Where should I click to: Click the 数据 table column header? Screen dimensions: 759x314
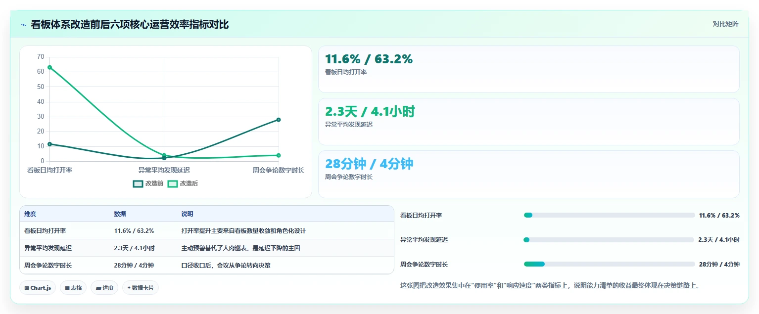click(x=120, y=214)
